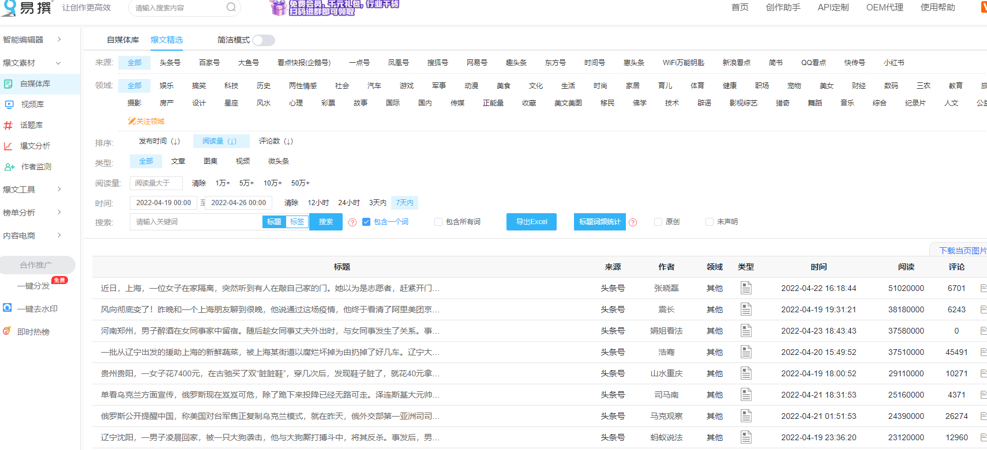Click the 阅读量大于 input field
Screen dimensions: 987x450
coord(156,183)
